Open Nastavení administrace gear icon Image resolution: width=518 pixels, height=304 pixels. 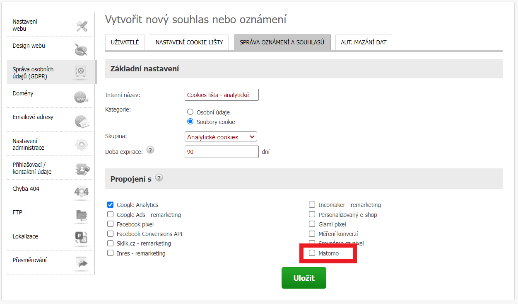coord(82,145)
